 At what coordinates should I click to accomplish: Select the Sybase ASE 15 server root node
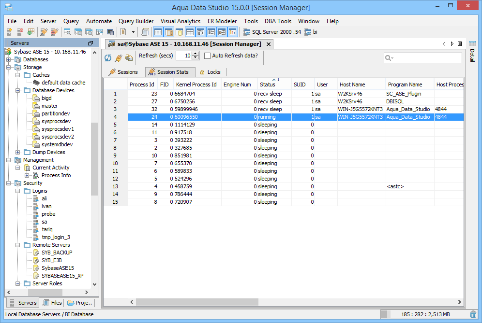50,52
